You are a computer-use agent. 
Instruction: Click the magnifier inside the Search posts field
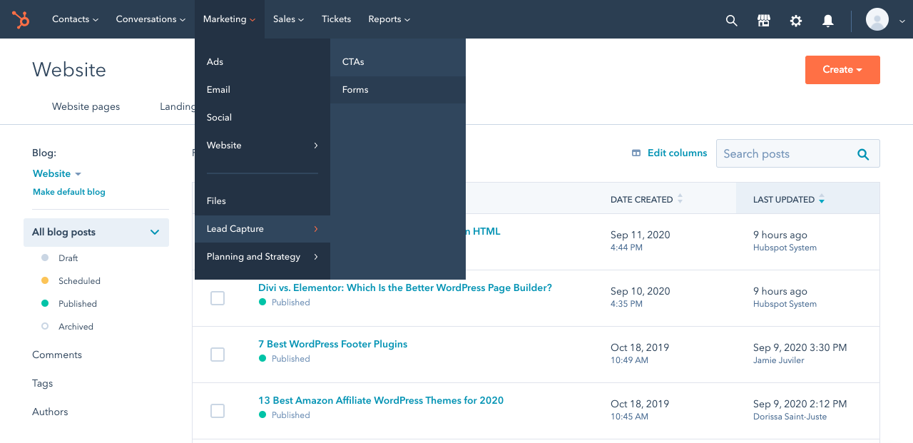(x=862, y=153)
